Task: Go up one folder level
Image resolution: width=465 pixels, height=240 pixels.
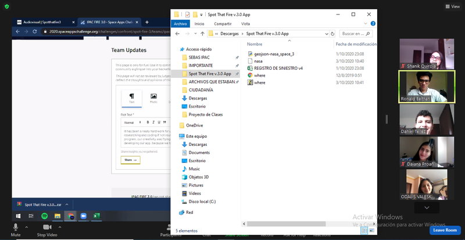Action: (203, 34)
